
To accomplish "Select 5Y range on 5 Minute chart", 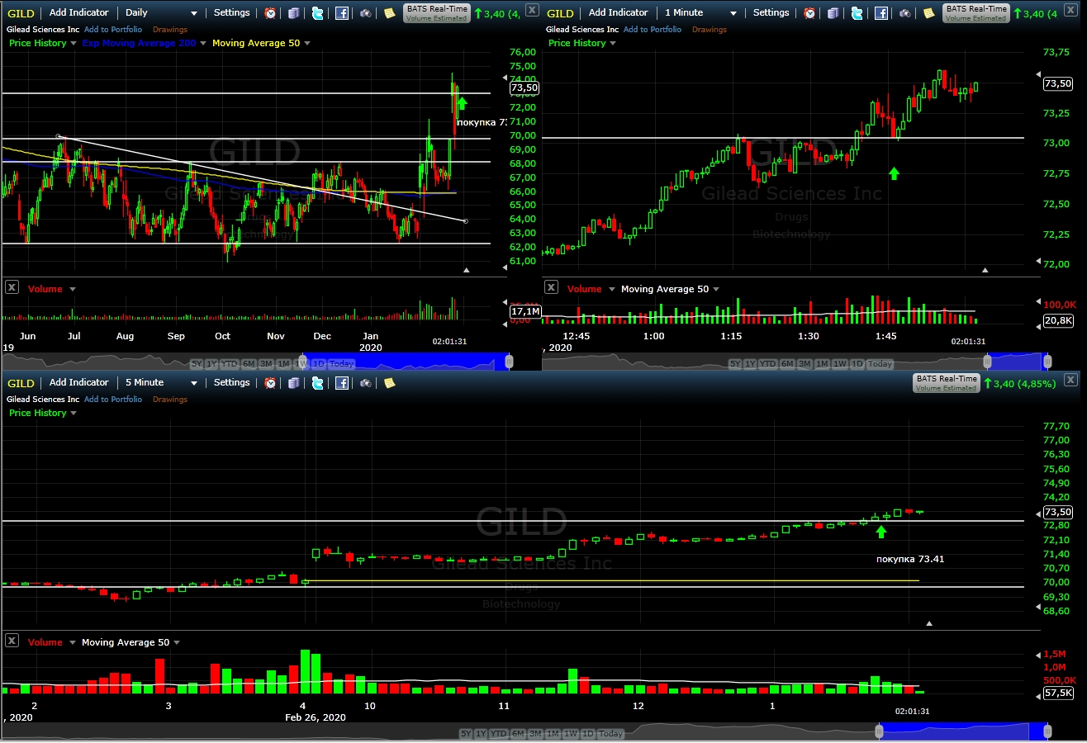I will (x=466, y=734).
